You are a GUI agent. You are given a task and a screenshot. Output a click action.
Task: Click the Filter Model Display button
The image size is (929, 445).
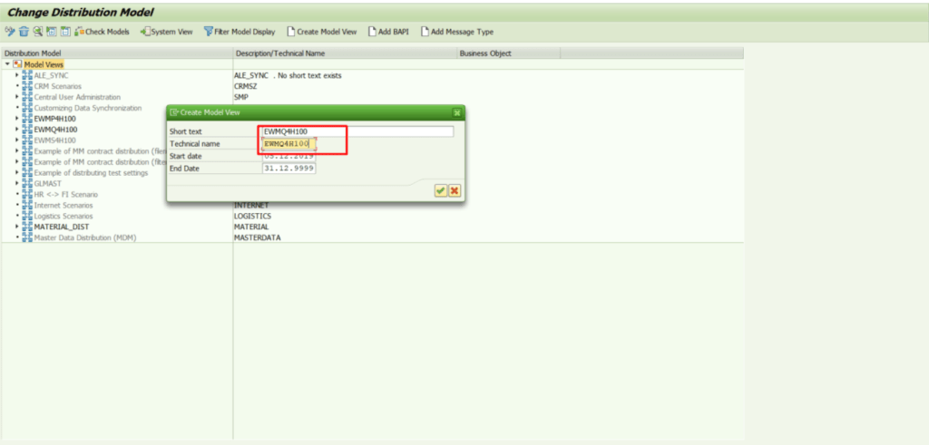(240, 32)
